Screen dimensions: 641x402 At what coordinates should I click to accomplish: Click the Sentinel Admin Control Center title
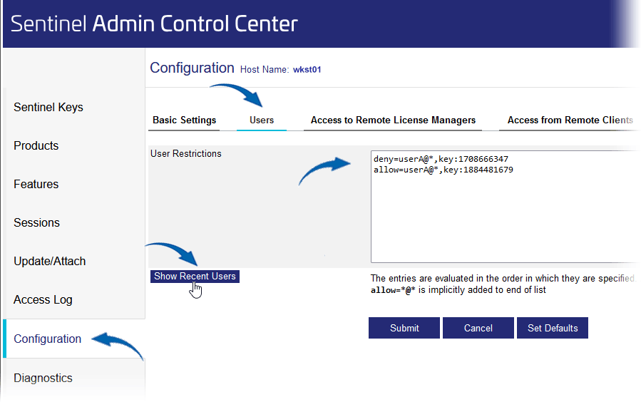154,24
